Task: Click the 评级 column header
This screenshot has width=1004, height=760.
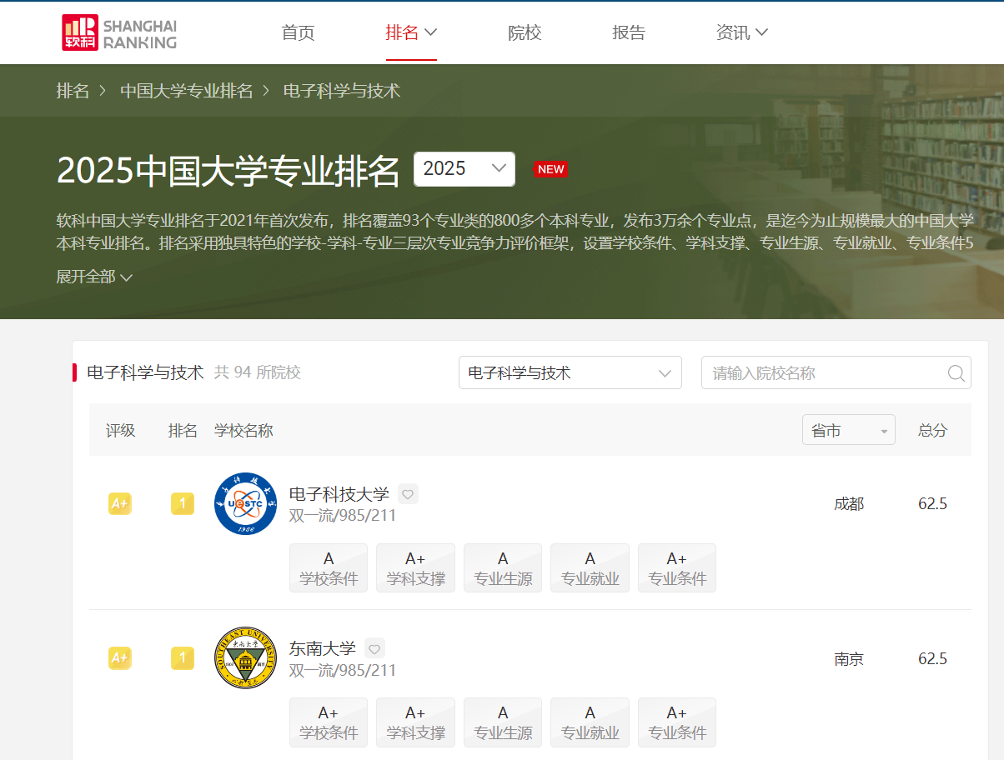Action: [120, 430]
